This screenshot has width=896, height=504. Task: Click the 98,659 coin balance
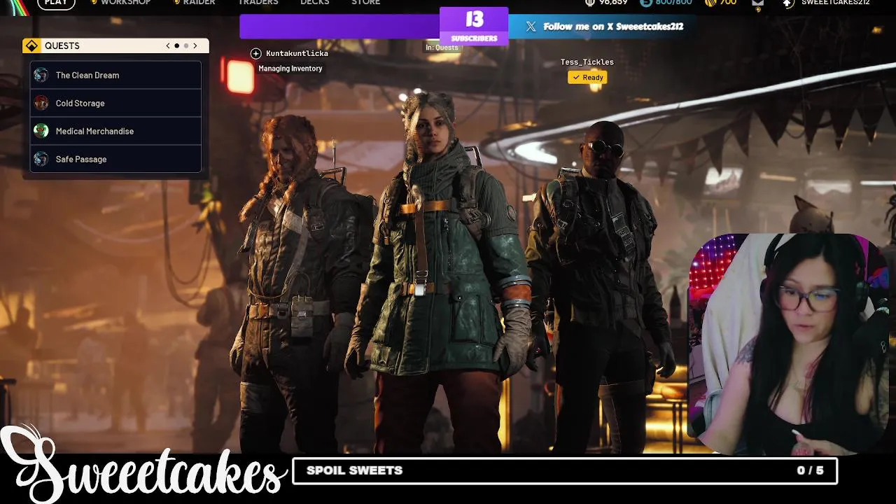(x=612, y=3)
